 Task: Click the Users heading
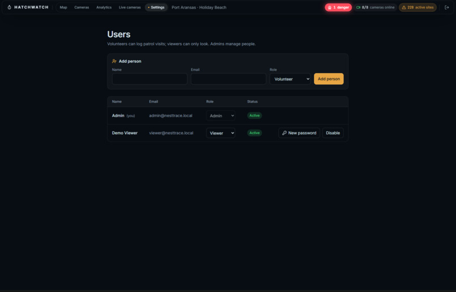[x=119, y=35]
